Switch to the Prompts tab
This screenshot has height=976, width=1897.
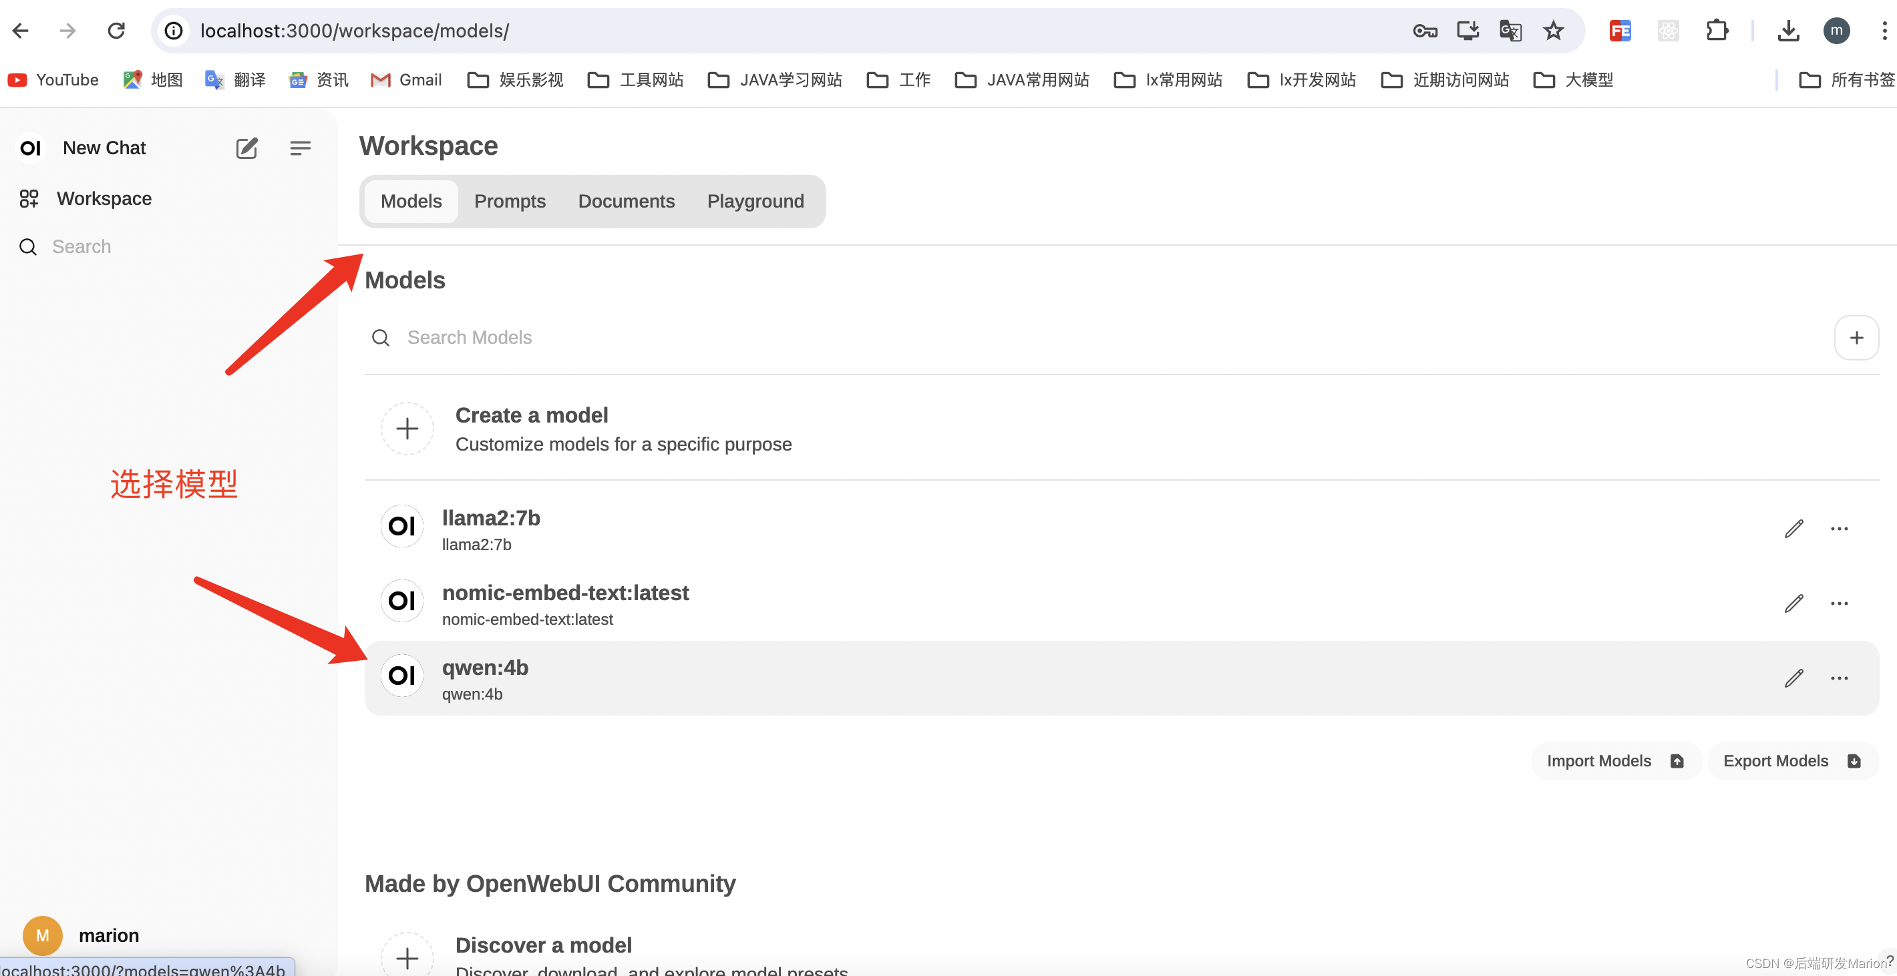click(x=510, y=201)
